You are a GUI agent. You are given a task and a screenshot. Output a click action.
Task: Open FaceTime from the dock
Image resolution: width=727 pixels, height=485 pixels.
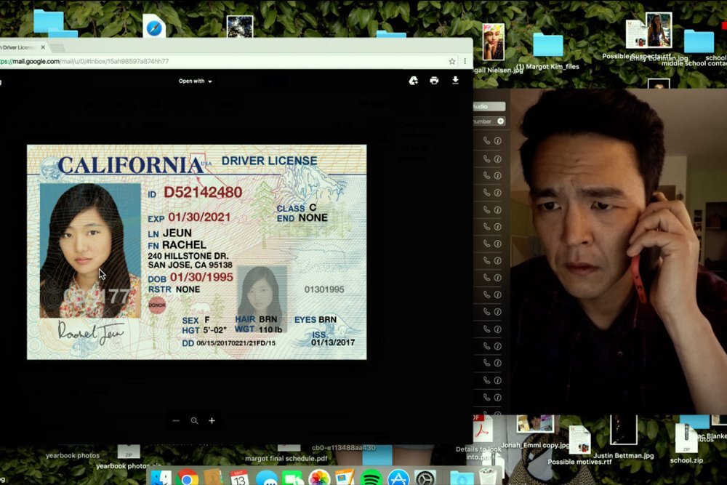tap(292, 478)
